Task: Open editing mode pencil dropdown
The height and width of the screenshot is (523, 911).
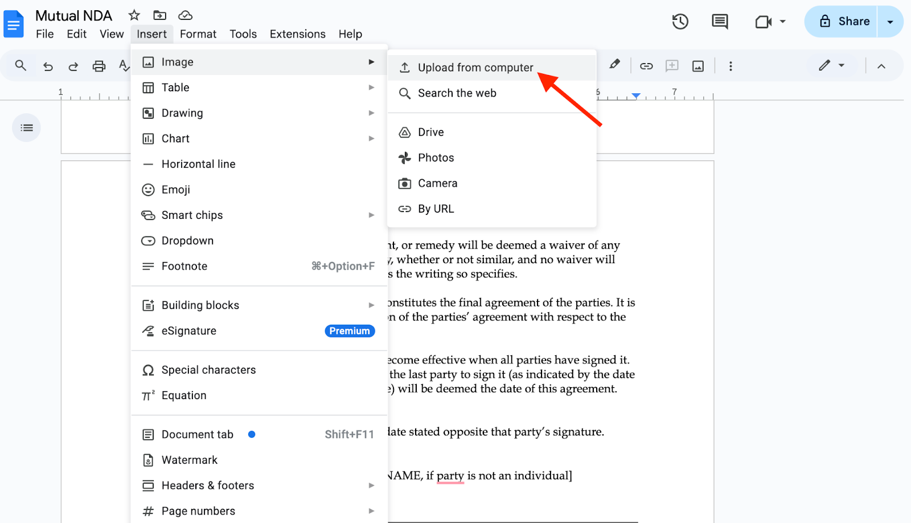Action: (831, 65)
